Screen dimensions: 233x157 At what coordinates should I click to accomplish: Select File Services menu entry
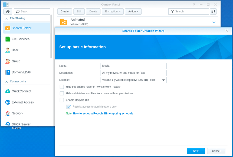pos(27,39)
